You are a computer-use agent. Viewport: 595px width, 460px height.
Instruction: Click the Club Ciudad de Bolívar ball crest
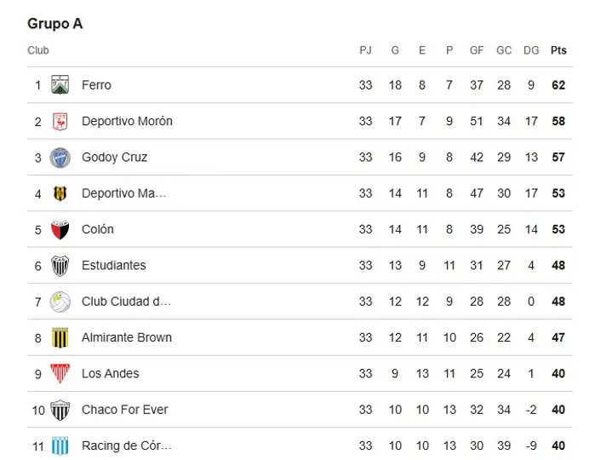pos(60,302)
